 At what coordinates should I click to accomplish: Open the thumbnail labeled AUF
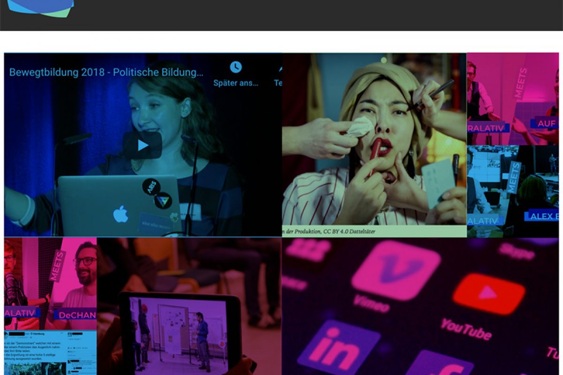[x=513, y=99]
